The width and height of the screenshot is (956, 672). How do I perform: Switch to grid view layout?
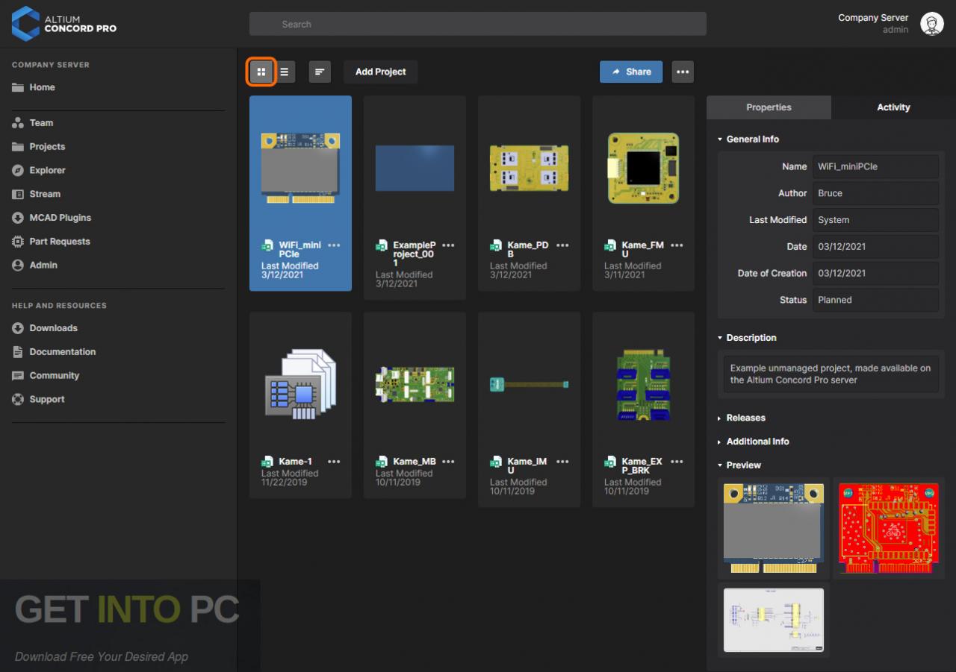[x=261, y=72]
